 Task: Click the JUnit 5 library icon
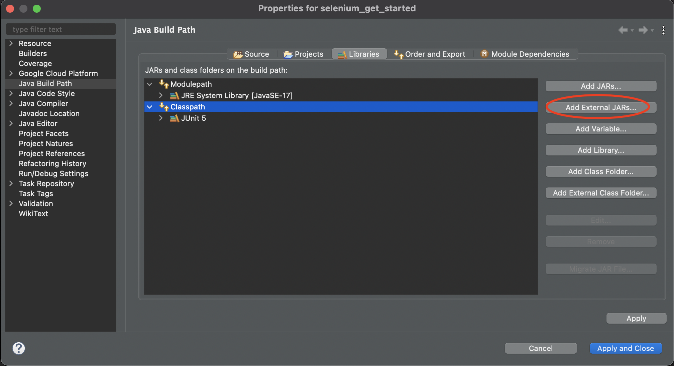pos(175,118)
